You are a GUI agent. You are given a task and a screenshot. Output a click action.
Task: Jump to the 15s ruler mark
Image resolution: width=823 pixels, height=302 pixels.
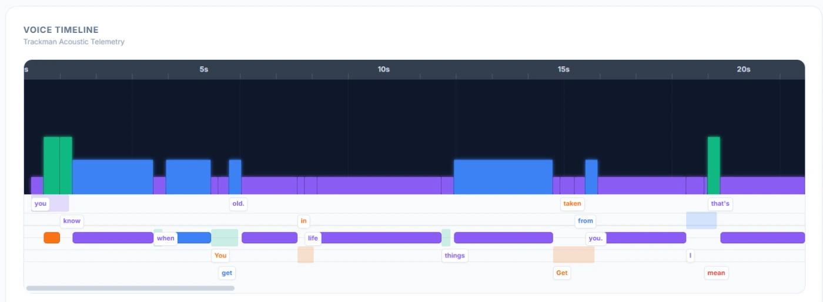pos(564,69)
